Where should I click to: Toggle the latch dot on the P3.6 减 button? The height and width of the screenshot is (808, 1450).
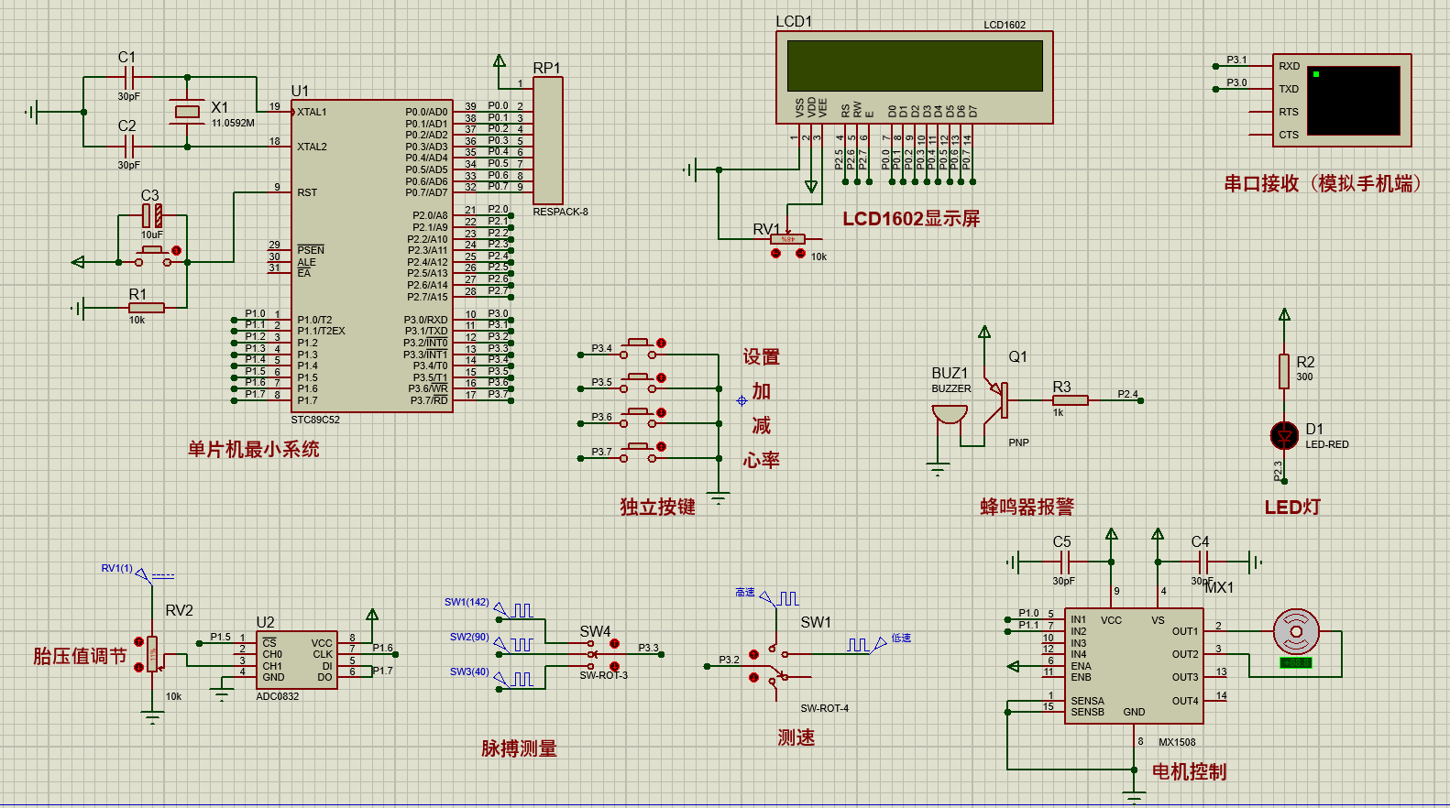[662, 413]
